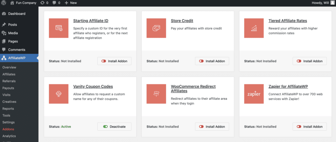Viewport: 336px width, 142px height.
Task: Click the Media icon in sidebar
Action: click(x=4, y=33)
